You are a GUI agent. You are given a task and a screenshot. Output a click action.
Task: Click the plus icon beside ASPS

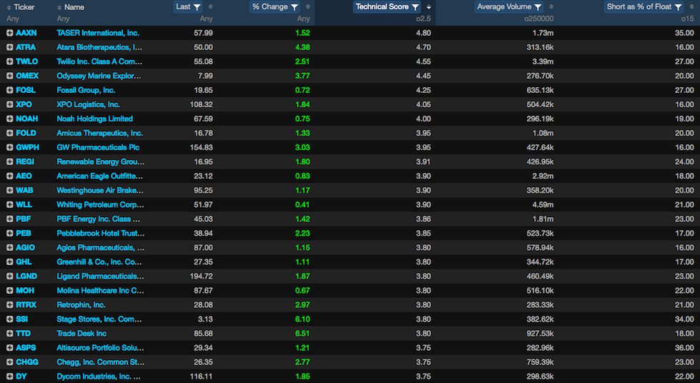coord(9,348)
